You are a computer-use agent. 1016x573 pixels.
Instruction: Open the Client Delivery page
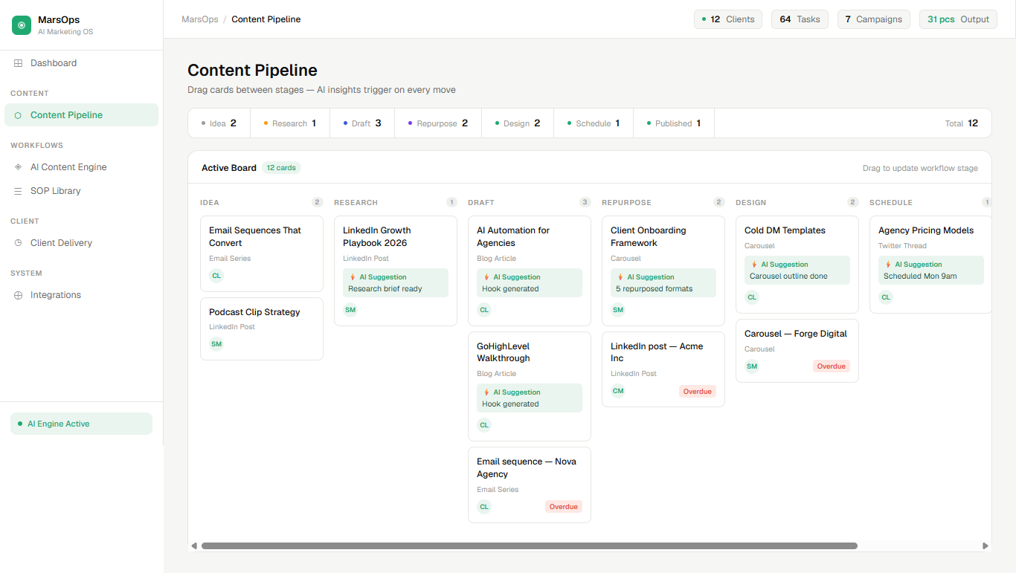(81, 243)
